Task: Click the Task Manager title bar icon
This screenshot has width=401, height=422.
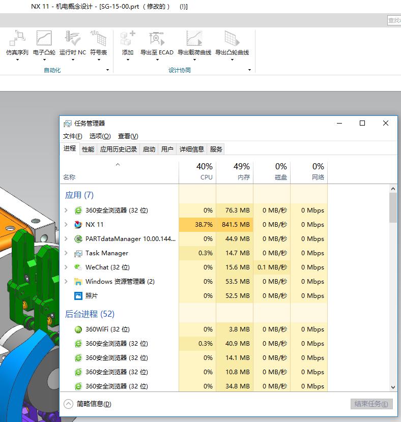Action: tap(68, 124)
